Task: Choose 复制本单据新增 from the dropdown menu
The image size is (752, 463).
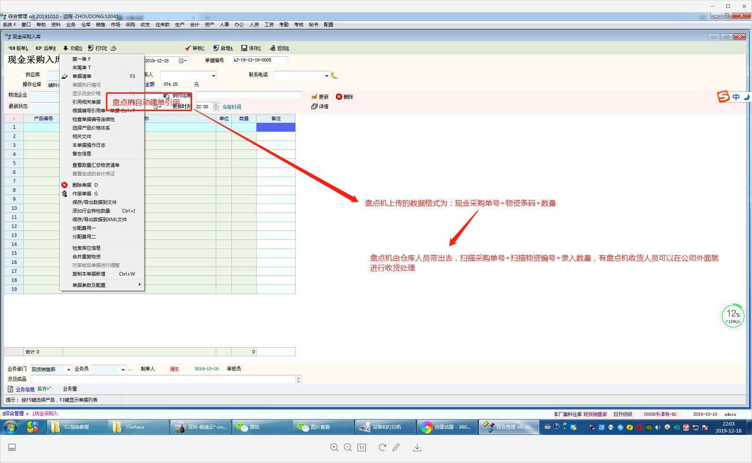Action: (89, 274)
